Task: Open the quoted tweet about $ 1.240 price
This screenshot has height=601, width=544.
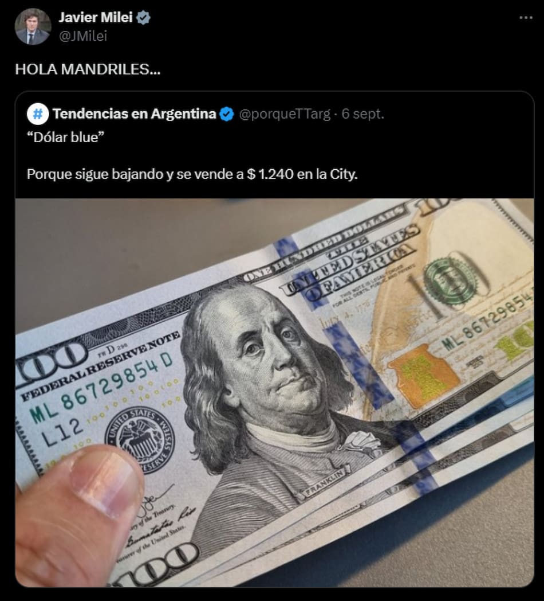Action: click(192, 174)
